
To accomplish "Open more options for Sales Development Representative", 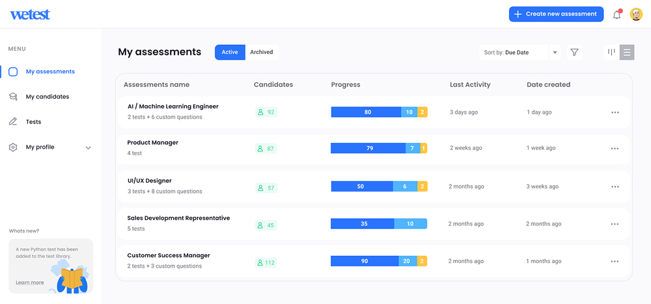I will 615,224.
